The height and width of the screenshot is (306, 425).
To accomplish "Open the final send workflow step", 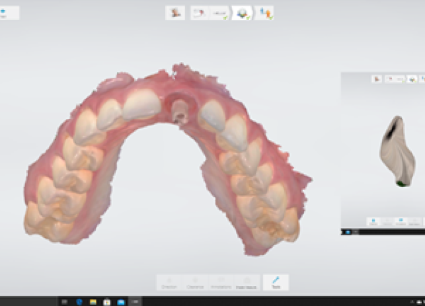I will 264,13.
